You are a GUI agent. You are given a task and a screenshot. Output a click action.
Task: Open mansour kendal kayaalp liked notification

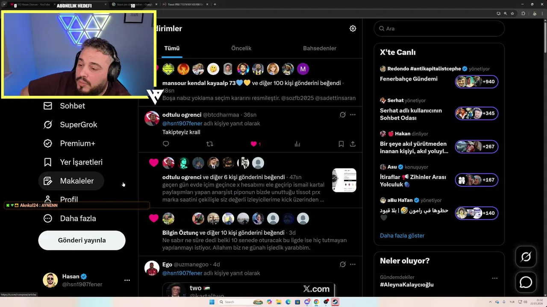(x=250, y=82)
